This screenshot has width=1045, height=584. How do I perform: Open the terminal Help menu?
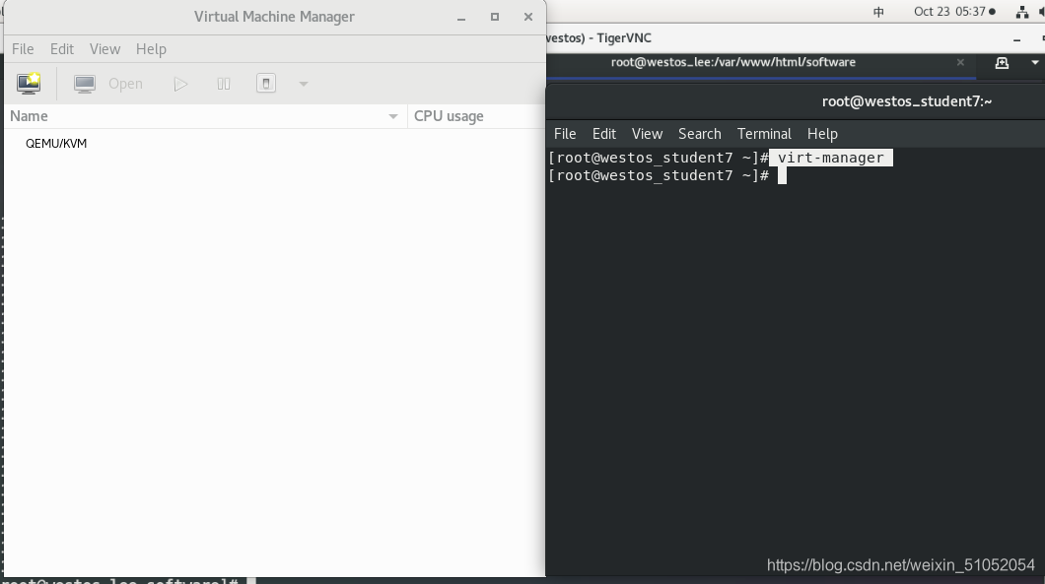click(822, 134)
